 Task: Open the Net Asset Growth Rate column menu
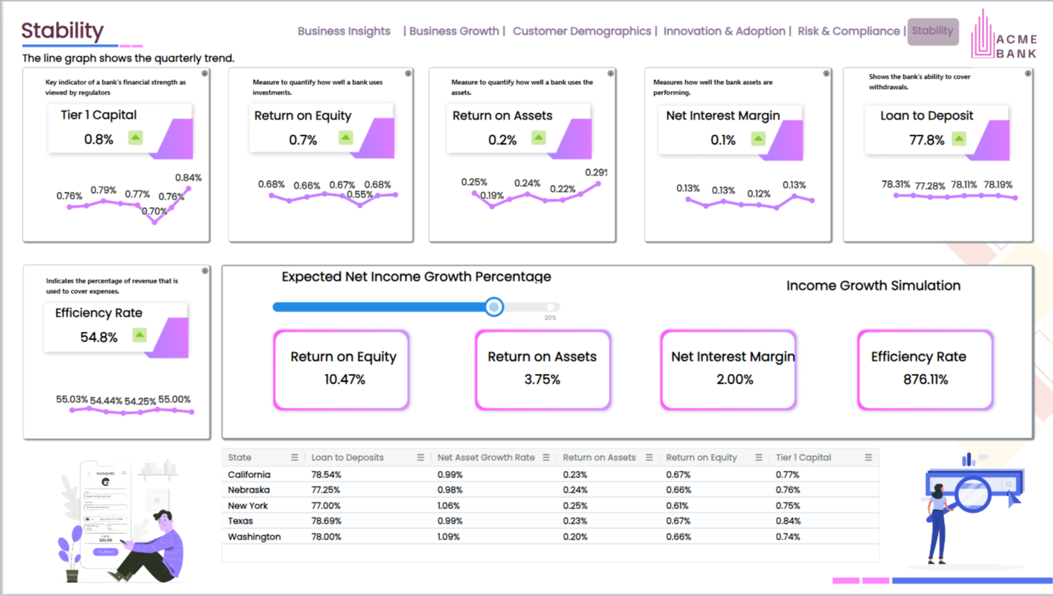(x=546, y=457)
